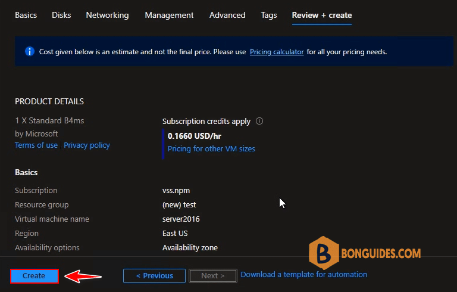Click the Availability zone value
This screenshot has width=457, height=292.
click(x=190, y=248)
